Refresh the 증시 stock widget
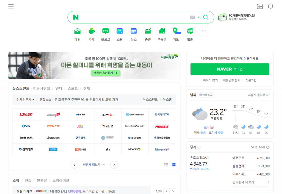 point(268,147)
